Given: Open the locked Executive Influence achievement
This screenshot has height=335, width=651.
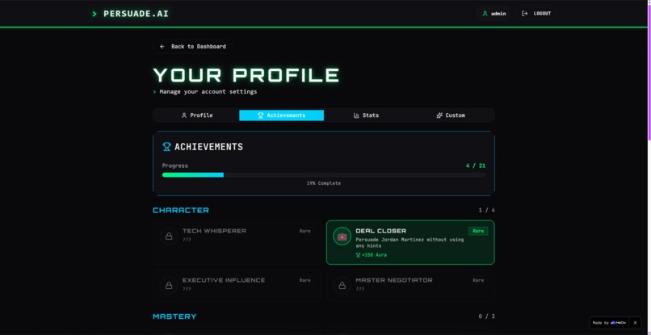Looking at the screenshot, I should coord(237,285).
